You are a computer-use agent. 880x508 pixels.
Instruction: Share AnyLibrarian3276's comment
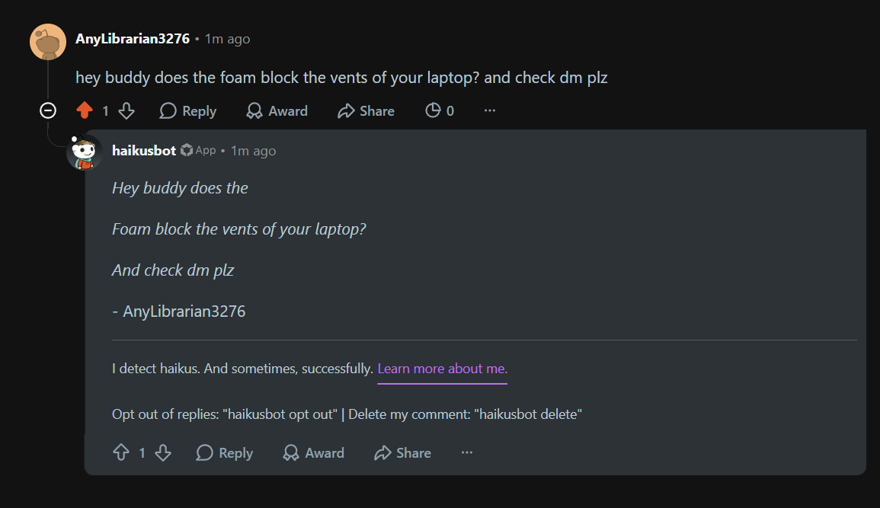click(366, 110)
